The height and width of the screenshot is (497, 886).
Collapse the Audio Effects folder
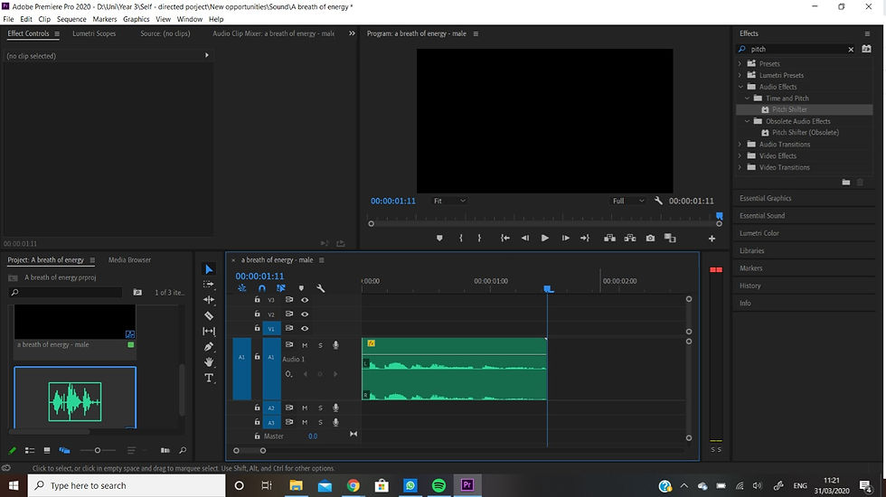[x=740, y=87]
